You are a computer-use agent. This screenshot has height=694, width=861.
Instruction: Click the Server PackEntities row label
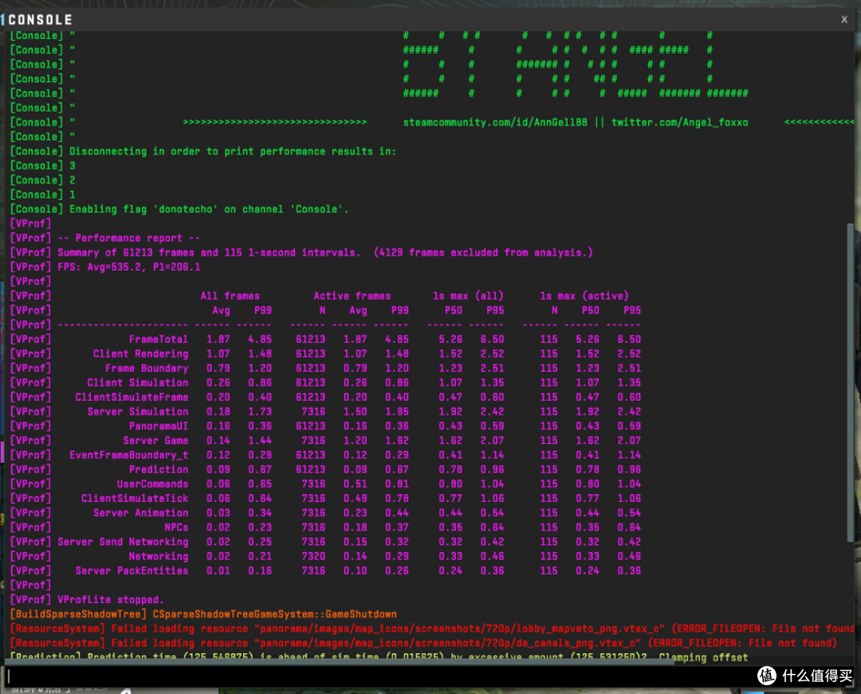pos(132,571)
